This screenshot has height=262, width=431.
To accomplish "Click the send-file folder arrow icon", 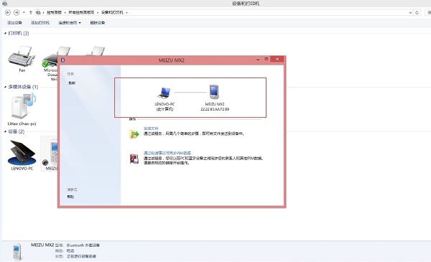I will [x=134, y=134].
